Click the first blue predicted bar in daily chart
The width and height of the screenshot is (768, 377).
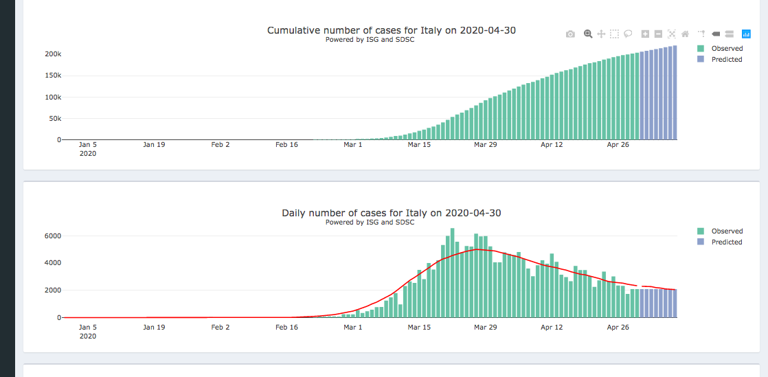coord(642,304)
